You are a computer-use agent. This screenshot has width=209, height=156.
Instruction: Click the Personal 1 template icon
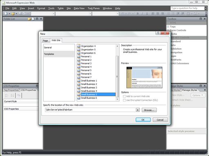tap(79, 56)
